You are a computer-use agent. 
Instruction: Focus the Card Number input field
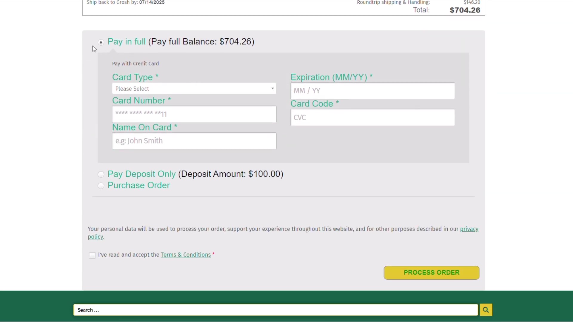[x=194, y=114]
